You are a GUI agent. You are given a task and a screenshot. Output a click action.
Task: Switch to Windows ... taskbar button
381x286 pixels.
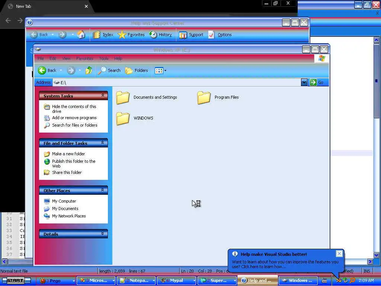pyautogui.click(x=298, y=280)
